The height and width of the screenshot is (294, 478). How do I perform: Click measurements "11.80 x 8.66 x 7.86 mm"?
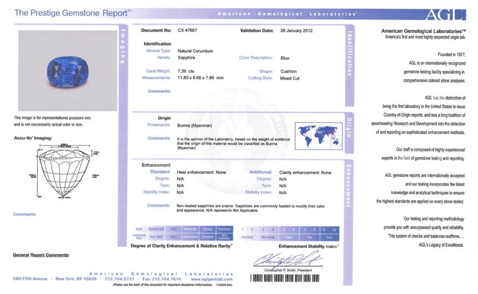click(201, 77)
